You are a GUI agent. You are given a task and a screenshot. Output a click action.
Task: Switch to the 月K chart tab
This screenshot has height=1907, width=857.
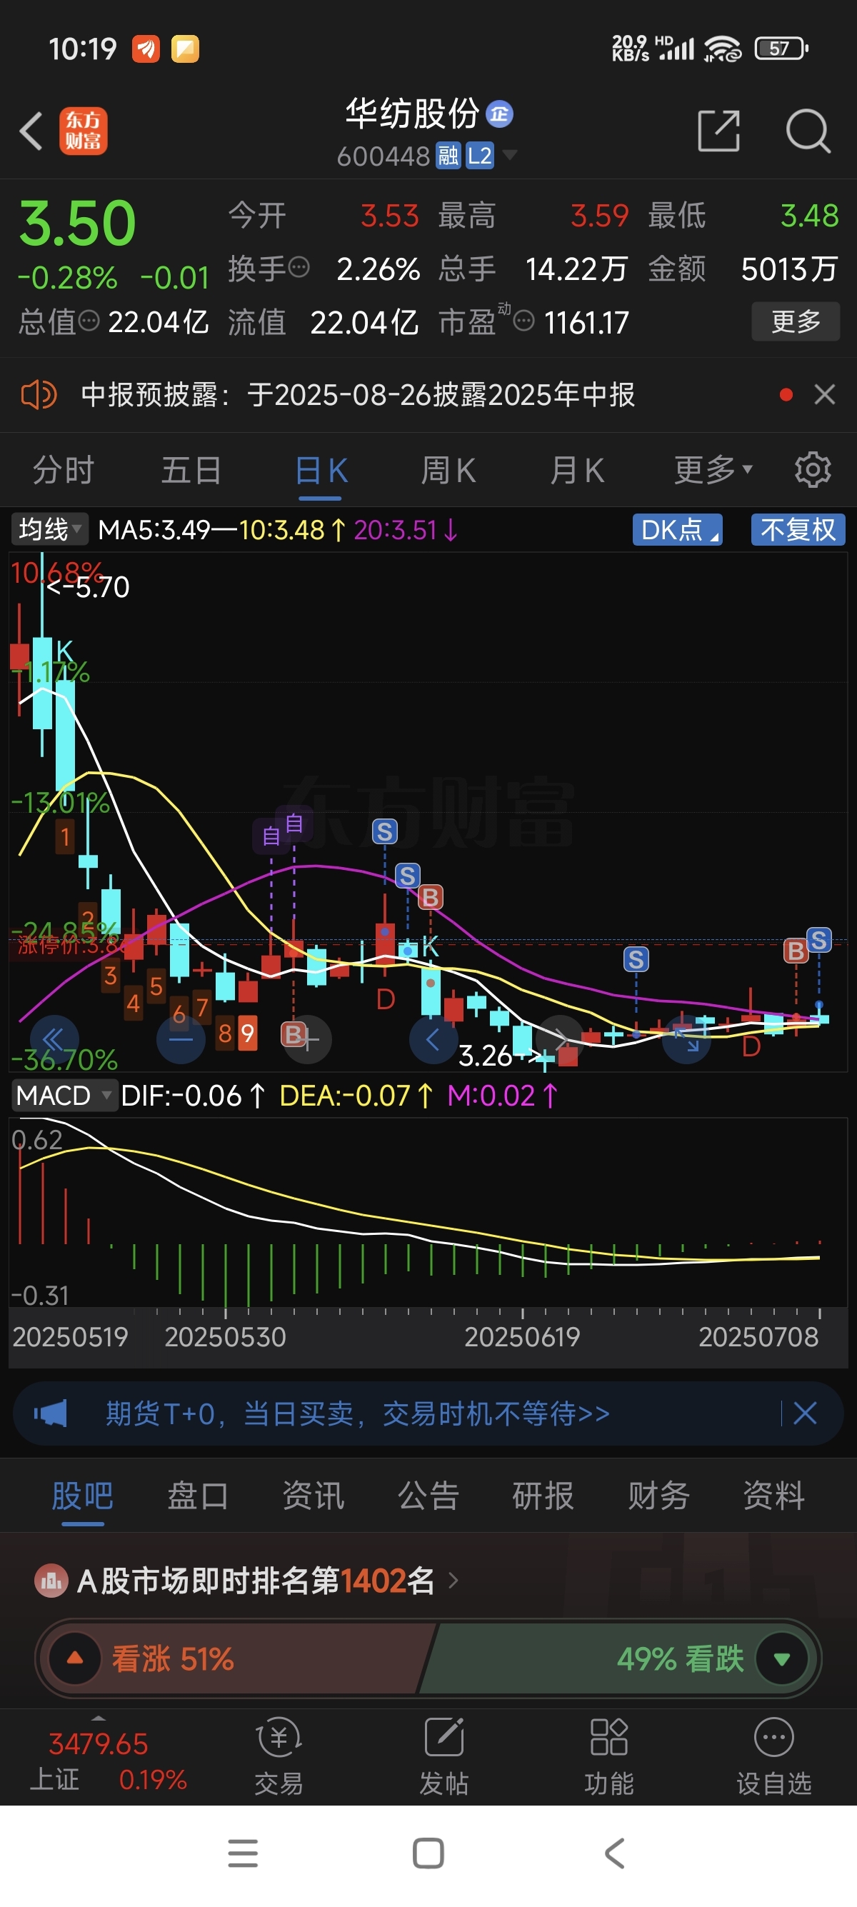pos(576,470)
